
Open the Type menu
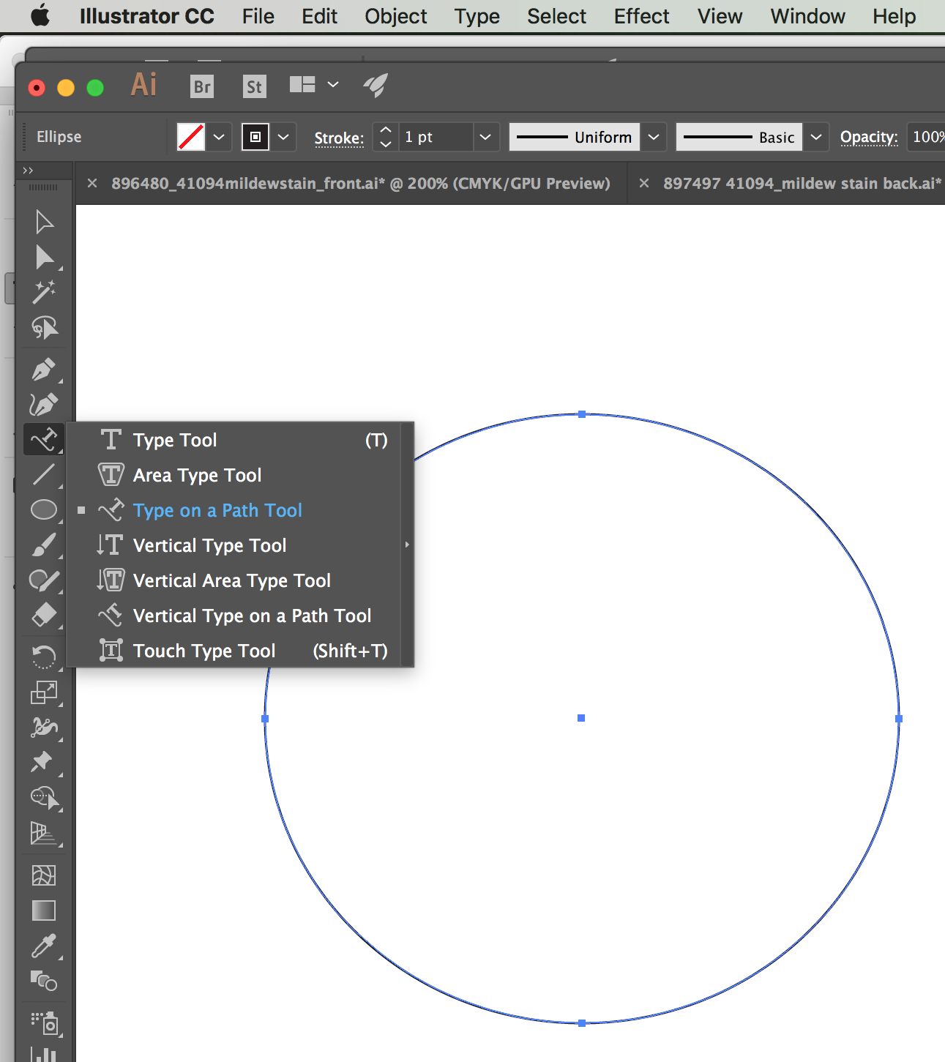[x=477, y=16]
